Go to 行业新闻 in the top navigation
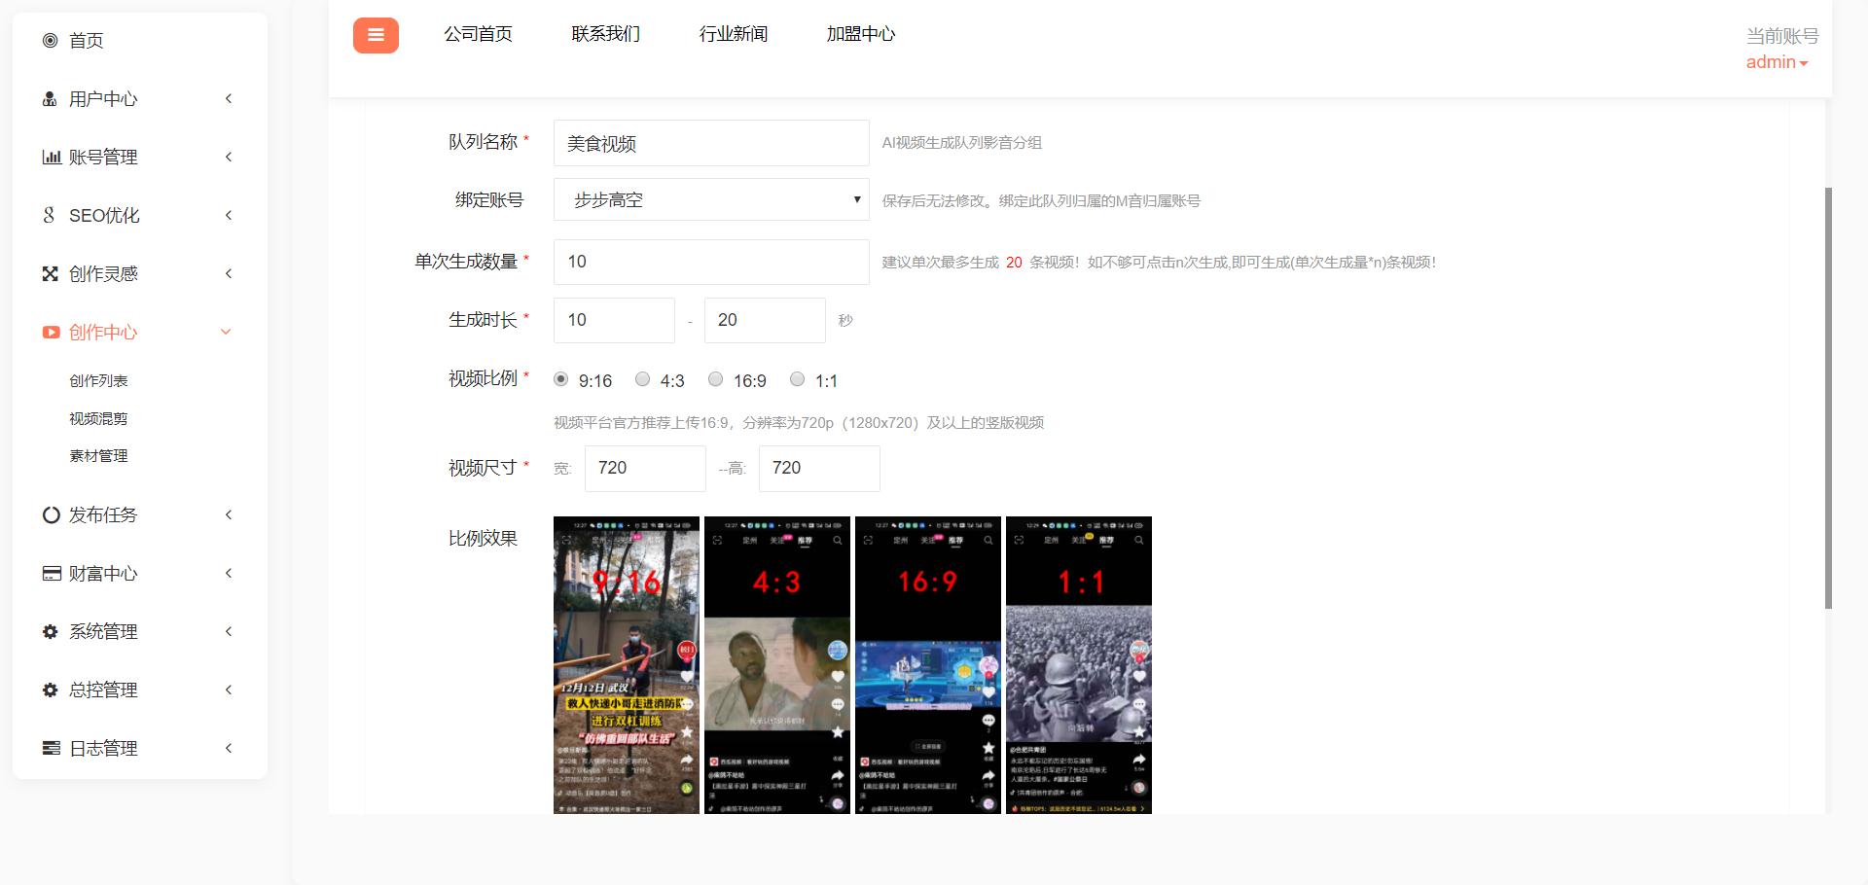 (733, 34)
